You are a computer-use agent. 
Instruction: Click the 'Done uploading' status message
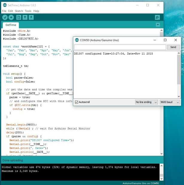coord(13,160)
